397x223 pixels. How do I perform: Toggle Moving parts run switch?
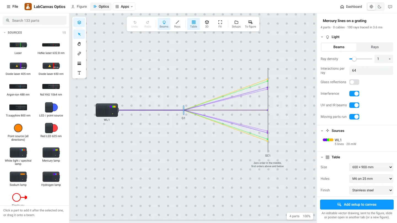[354, 117]
